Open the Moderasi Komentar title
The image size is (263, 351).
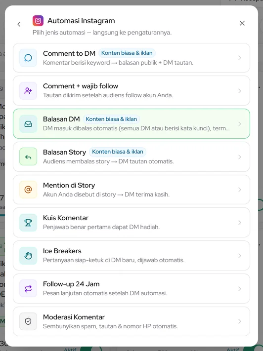(x=74, y=317)
